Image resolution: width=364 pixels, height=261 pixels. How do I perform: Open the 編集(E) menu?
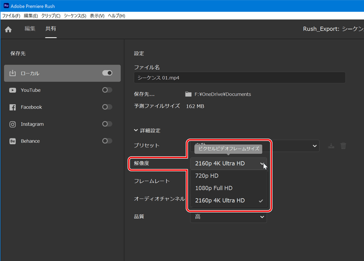[x=31, y=16]
